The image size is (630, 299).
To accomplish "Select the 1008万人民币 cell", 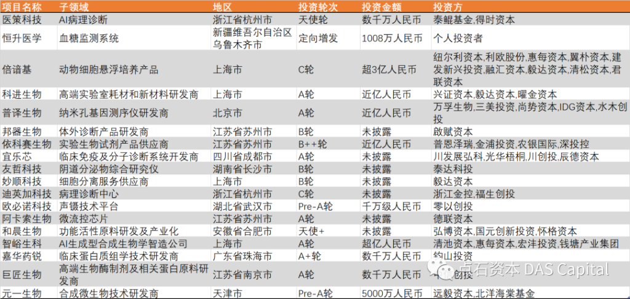I will click(396, 38).
